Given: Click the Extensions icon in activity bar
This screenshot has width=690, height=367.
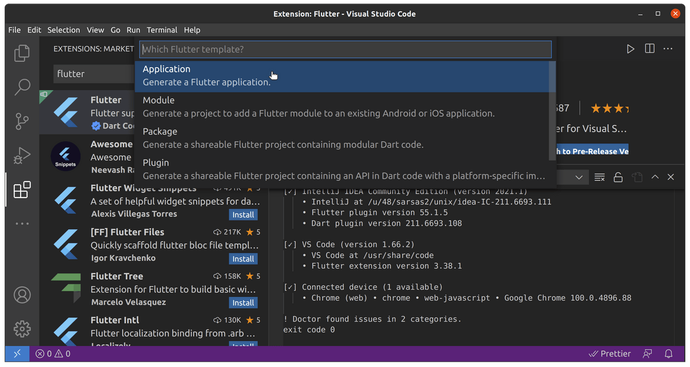Looking at the screenshot, I should tap(22, 190).
